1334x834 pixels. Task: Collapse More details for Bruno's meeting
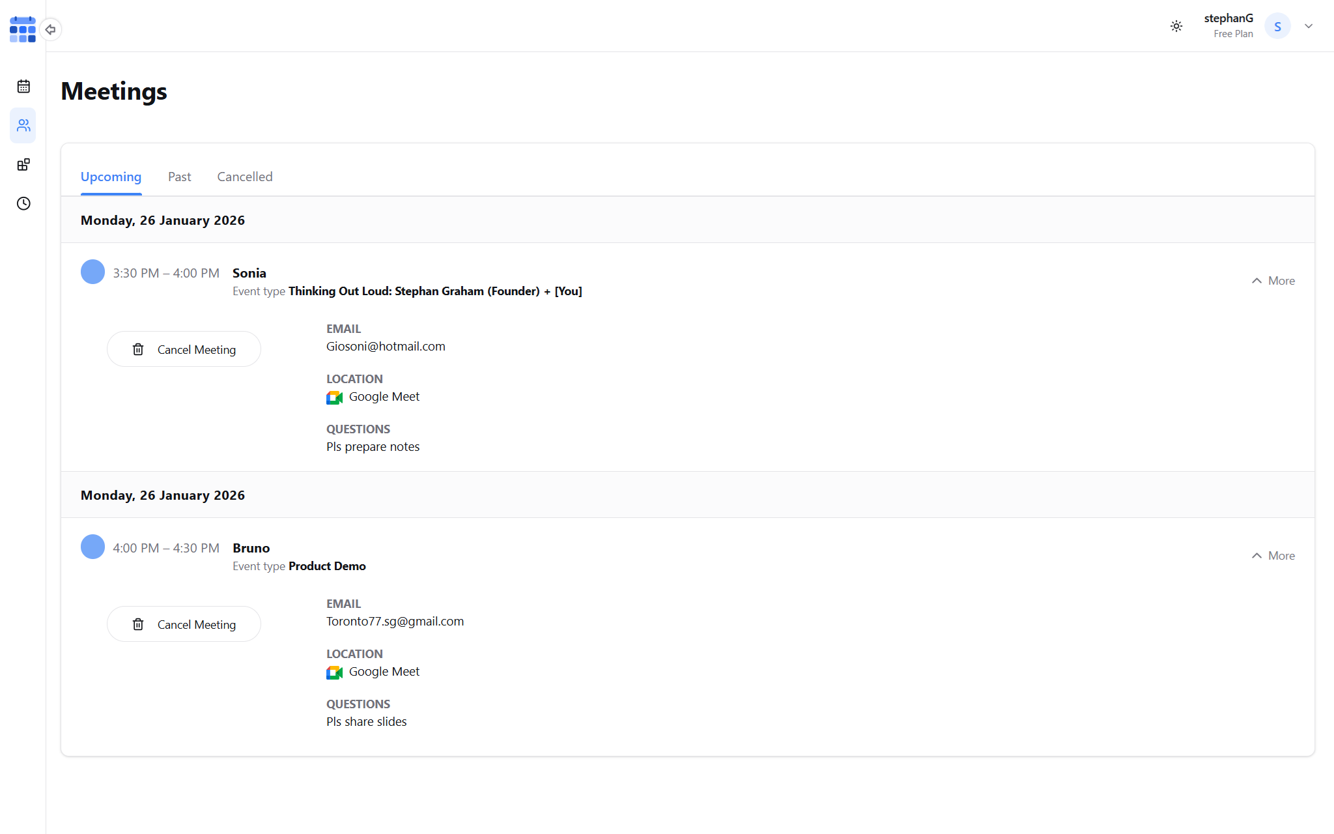(1273, 556)
